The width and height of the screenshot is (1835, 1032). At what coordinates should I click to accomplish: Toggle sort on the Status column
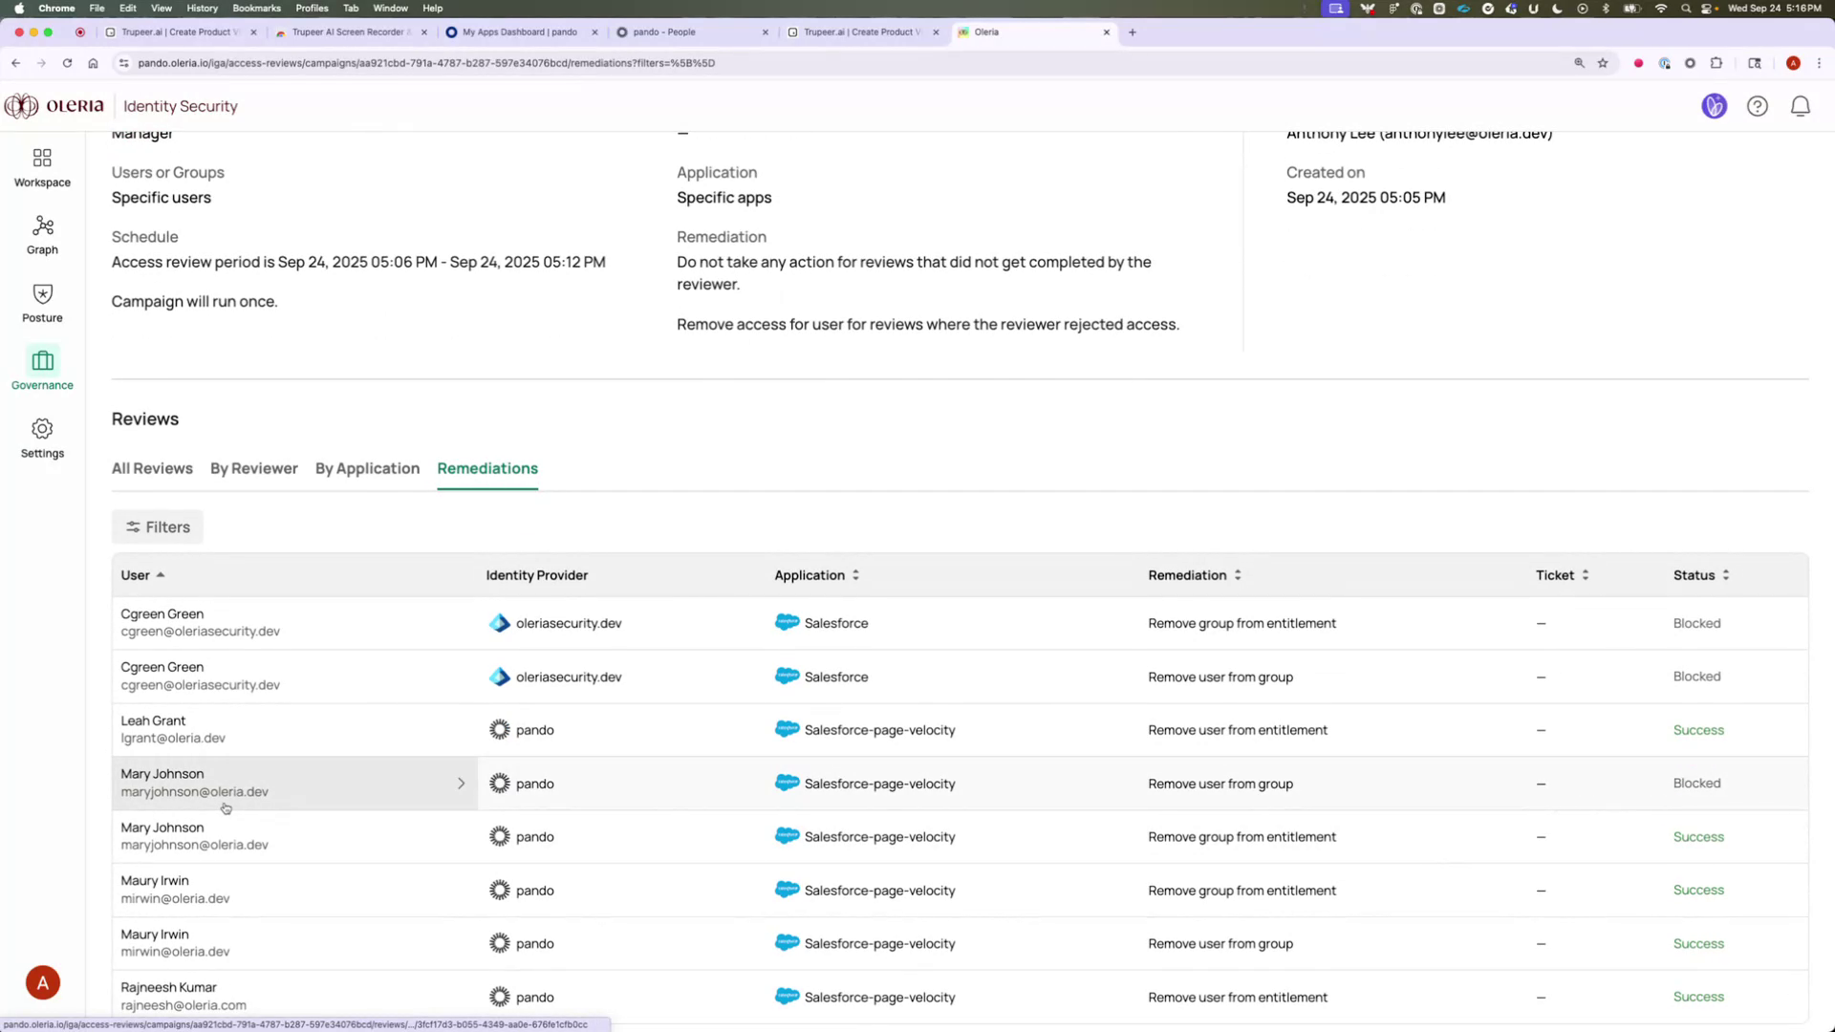pos(1726,574)
